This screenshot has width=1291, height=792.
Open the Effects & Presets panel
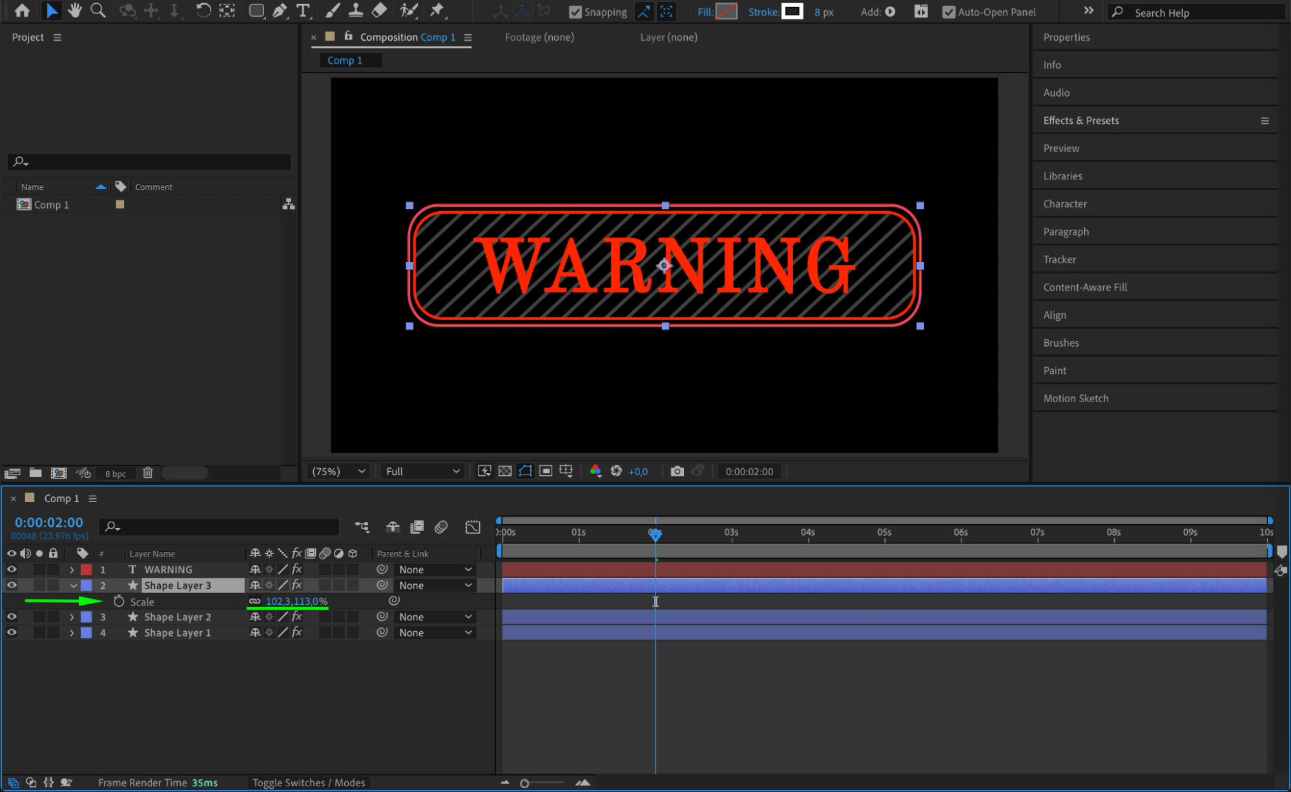(x=1081, y=121)
